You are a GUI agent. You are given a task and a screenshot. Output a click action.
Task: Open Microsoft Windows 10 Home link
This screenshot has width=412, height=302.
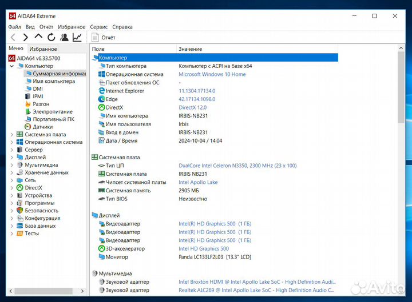tap(212, 74)
